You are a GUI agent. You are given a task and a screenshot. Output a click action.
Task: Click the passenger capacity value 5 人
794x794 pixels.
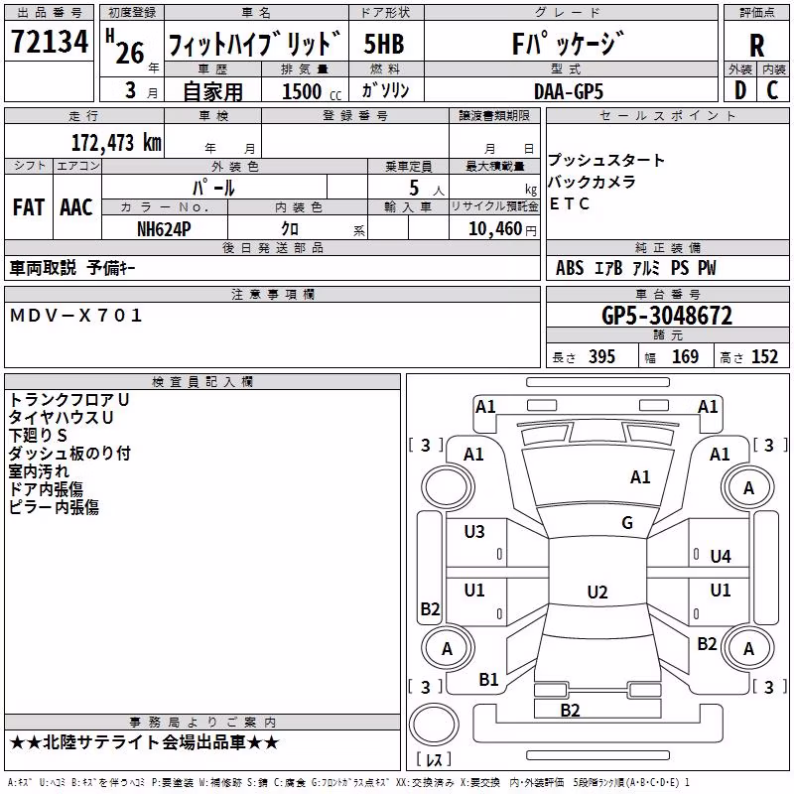427,189
